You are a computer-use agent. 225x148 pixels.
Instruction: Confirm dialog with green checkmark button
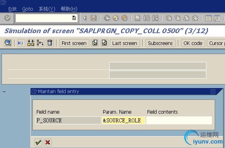[38, 142]
